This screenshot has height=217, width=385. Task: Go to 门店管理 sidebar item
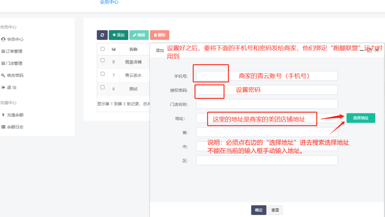coord(14,63)
